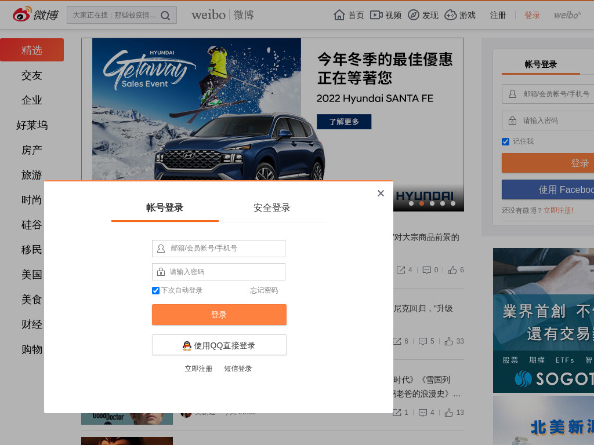The height and width of the screenshot is (445, 594).
Task: Focus top search box
Action: coord(122,15)
